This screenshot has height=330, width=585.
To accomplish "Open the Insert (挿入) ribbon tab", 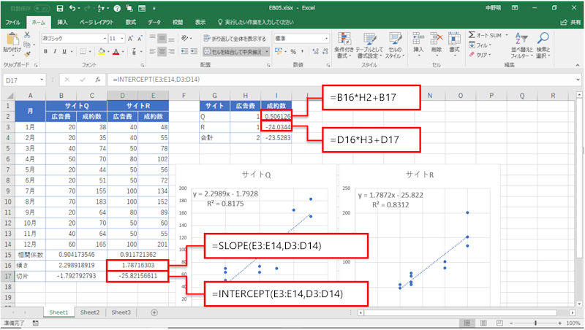I will point(62,23).
